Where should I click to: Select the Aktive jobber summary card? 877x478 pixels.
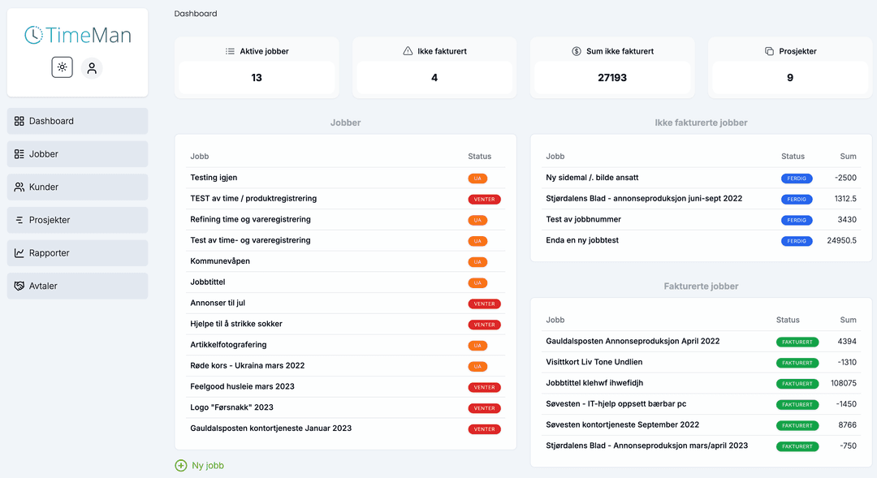pyautogui.click(x=257, y=67)
